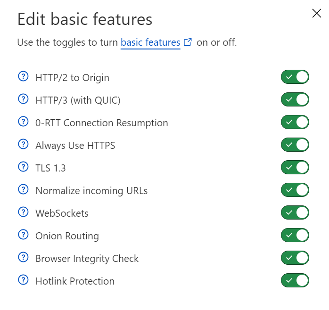Open help for HTTP/3 (with QUIC)
The image size is (329, 310).
tap(23, 99)
